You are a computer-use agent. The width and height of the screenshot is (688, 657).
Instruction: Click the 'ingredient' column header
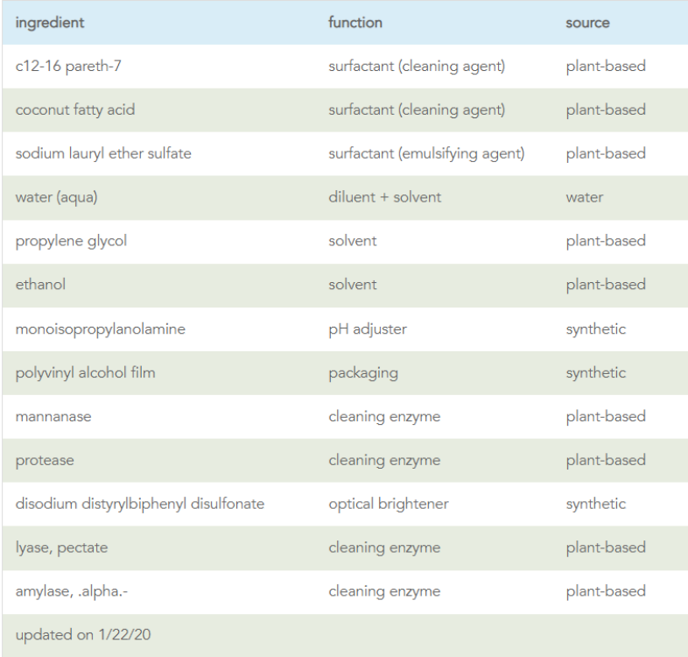click(x=50, y=23)
